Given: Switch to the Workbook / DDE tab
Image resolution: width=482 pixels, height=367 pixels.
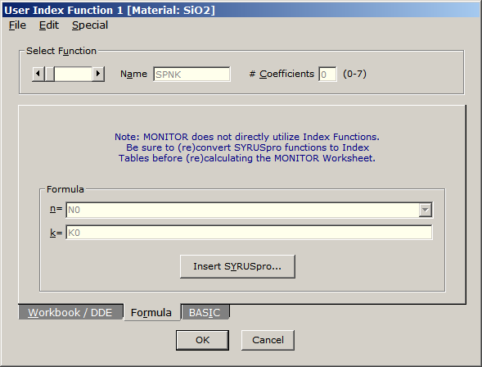Looking at the screenshot, I should tap(70, 312).
